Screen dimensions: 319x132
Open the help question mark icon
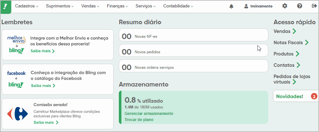[x=300, y=6]
